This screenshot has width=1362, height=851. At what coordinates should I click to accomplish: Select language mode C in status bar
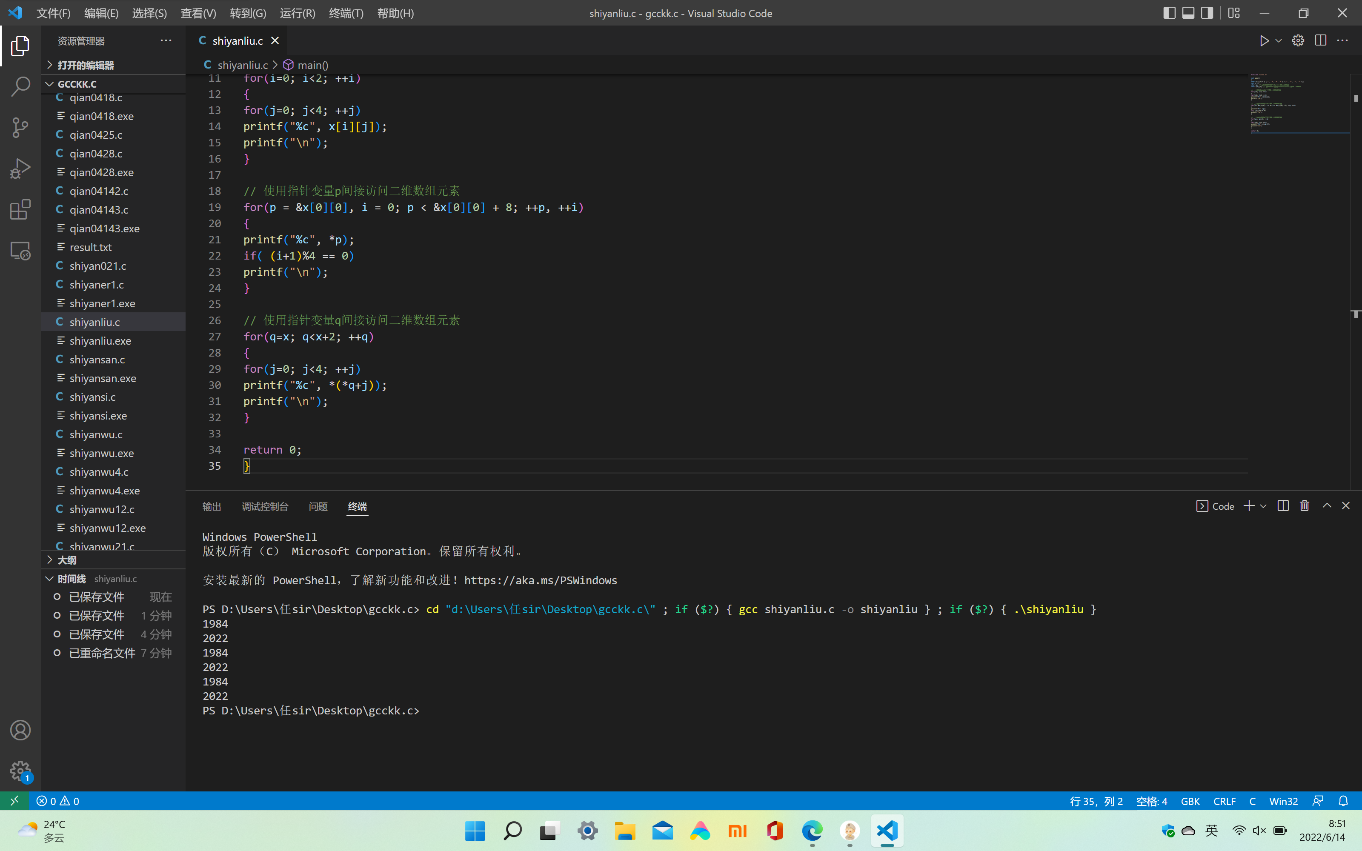tap(1252, 801)
